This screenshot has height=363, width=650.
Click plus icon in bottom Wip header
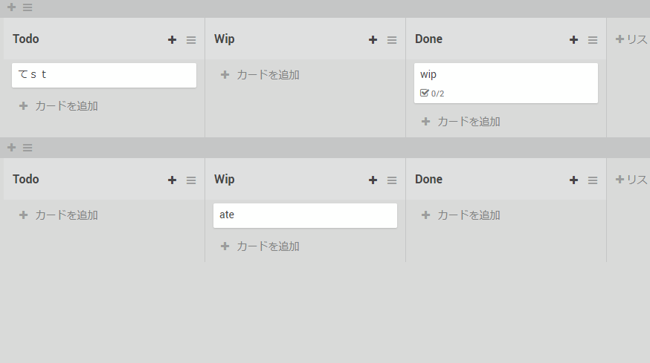click(373, 180)
